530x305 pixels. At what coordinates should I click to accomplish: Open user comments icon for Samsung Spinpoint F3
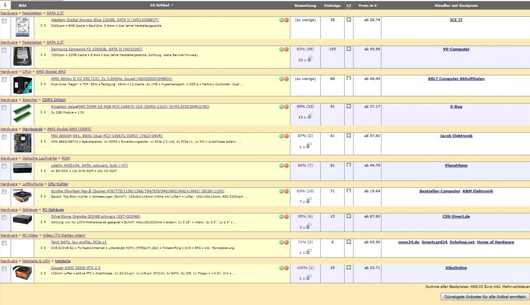click(x=310, y=59)
